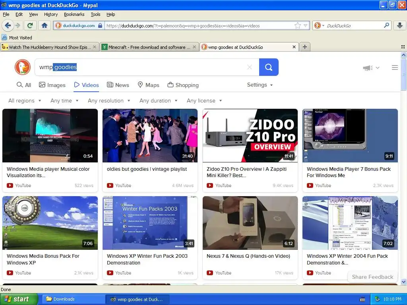
Task: Click Windows XP Winter 2004 Fun Pack thumbnail
Action: tap(350, 223)
